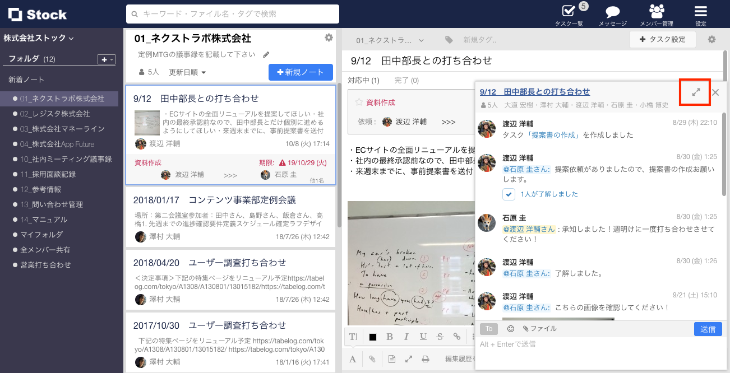
Task: Open the 株式会社ストック workspace dropdown
Action: pos(36,38)
